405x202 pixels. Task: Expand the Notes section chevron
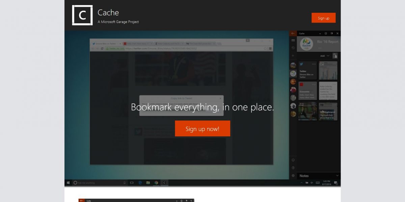[x=337, y=175]
